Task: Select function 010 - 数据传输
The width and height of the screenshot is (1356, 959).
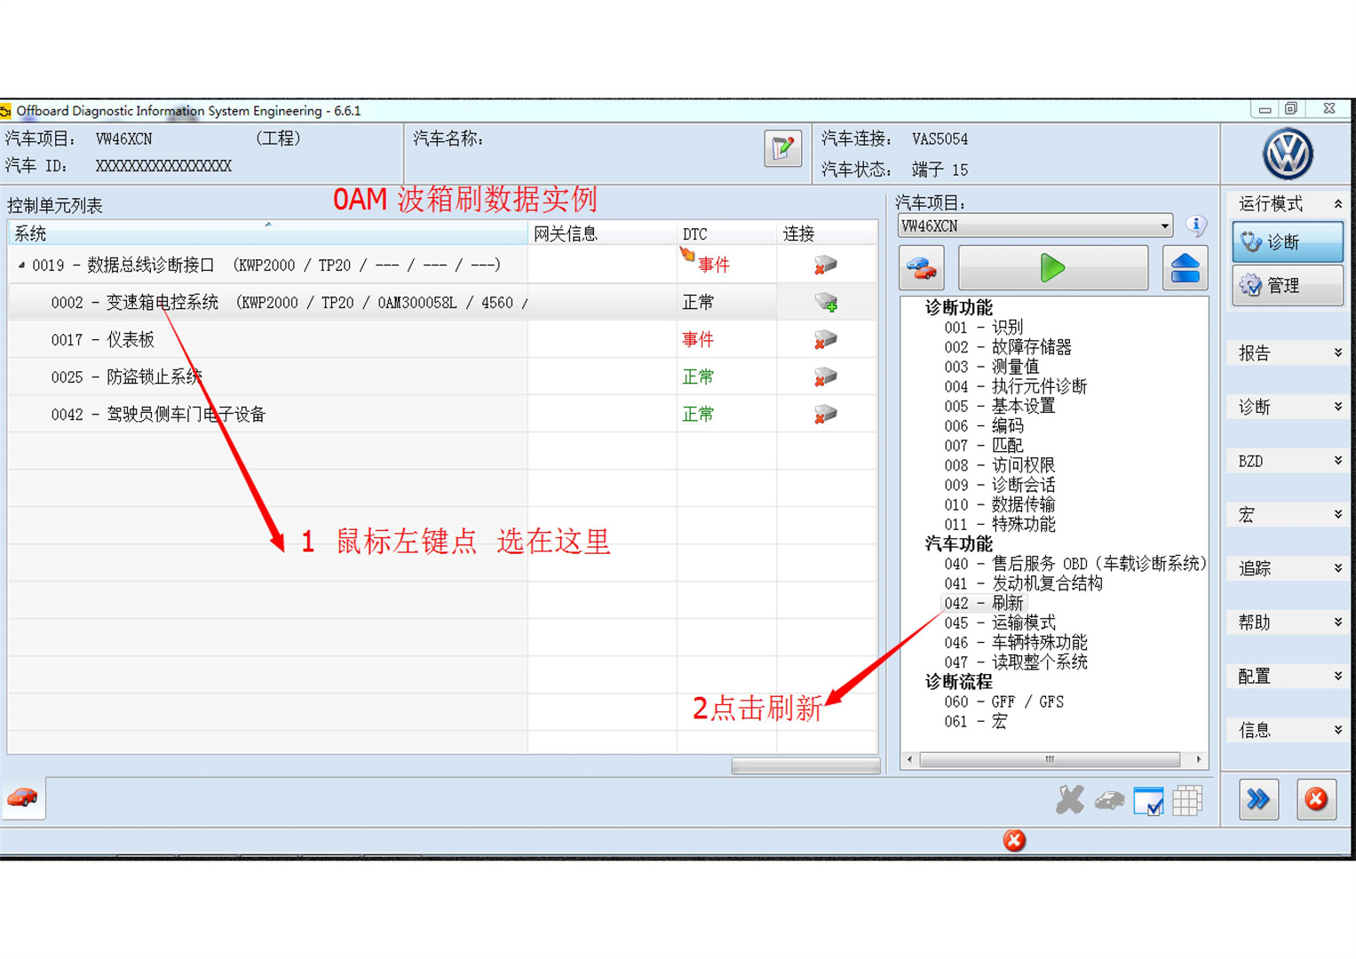Action: click(999, 504)
